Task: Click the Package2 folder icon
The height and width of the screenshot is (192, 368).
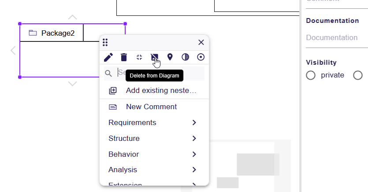Action: [x=33, y=33]
